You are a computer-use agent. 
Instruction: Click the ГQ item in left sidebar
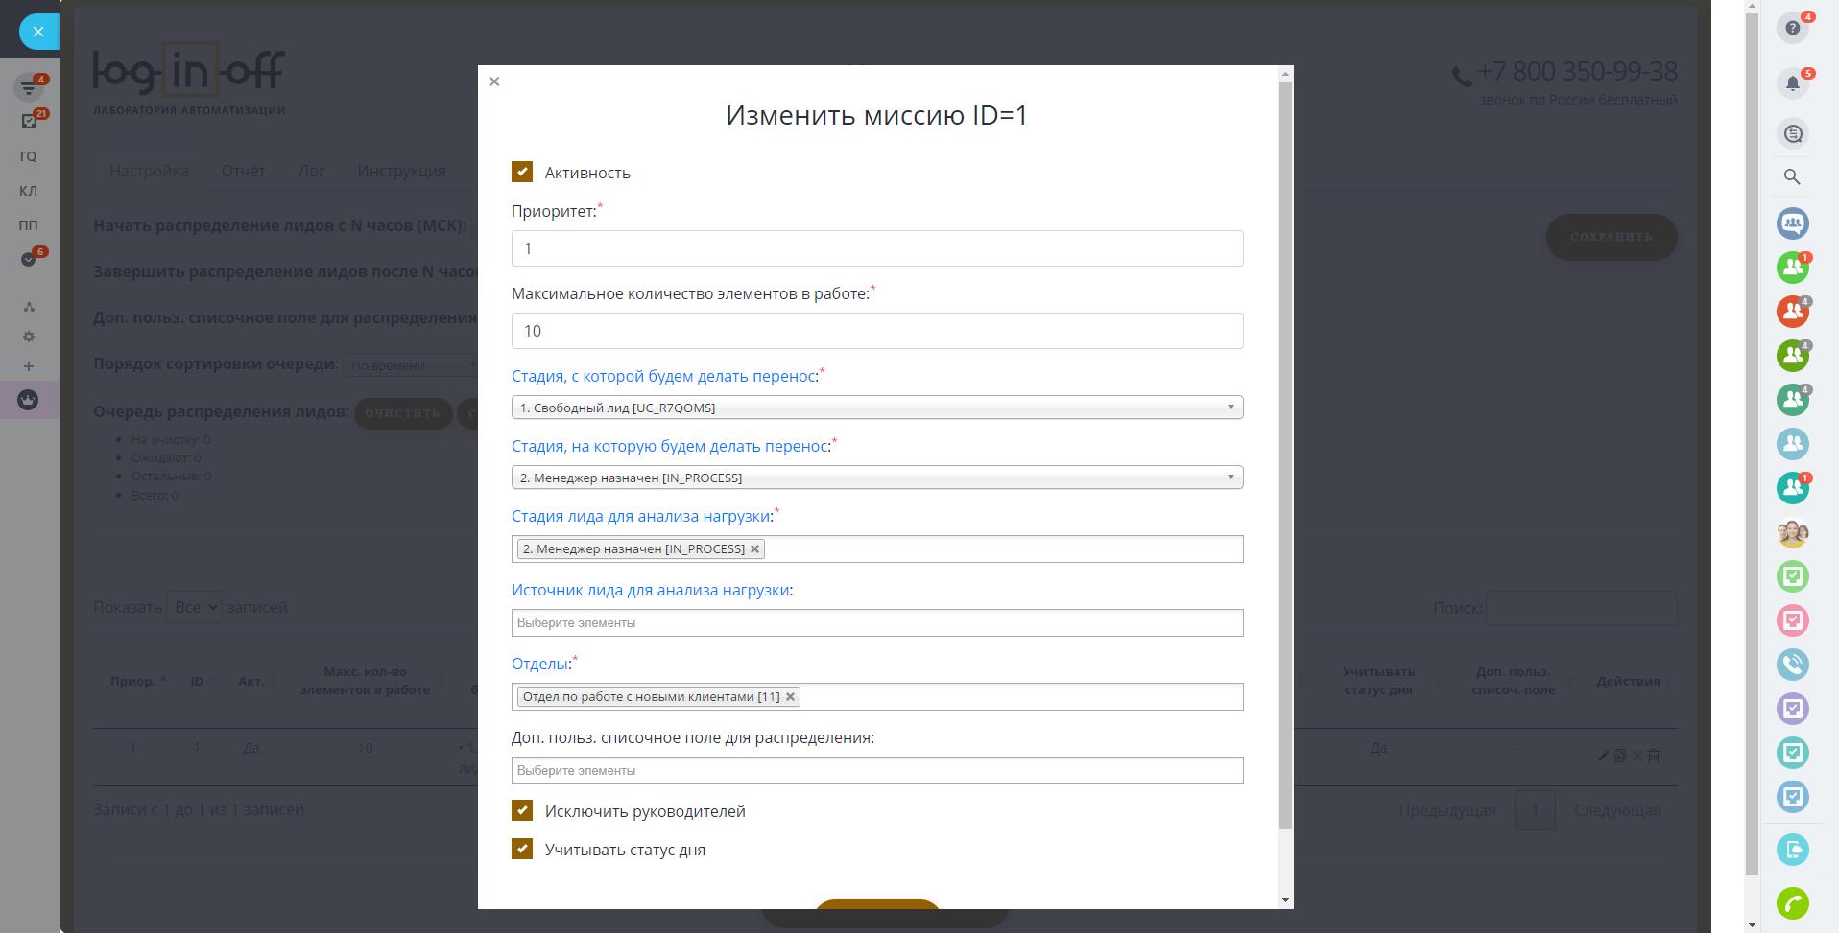pyautogui.click(x=28, y=156)
